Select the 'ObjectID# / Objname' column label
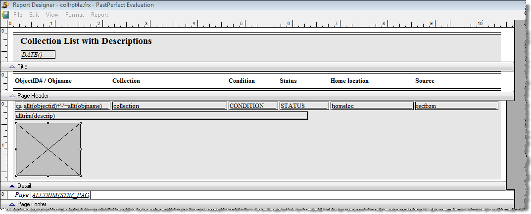 pyautogui.click(x=44, y=81)
